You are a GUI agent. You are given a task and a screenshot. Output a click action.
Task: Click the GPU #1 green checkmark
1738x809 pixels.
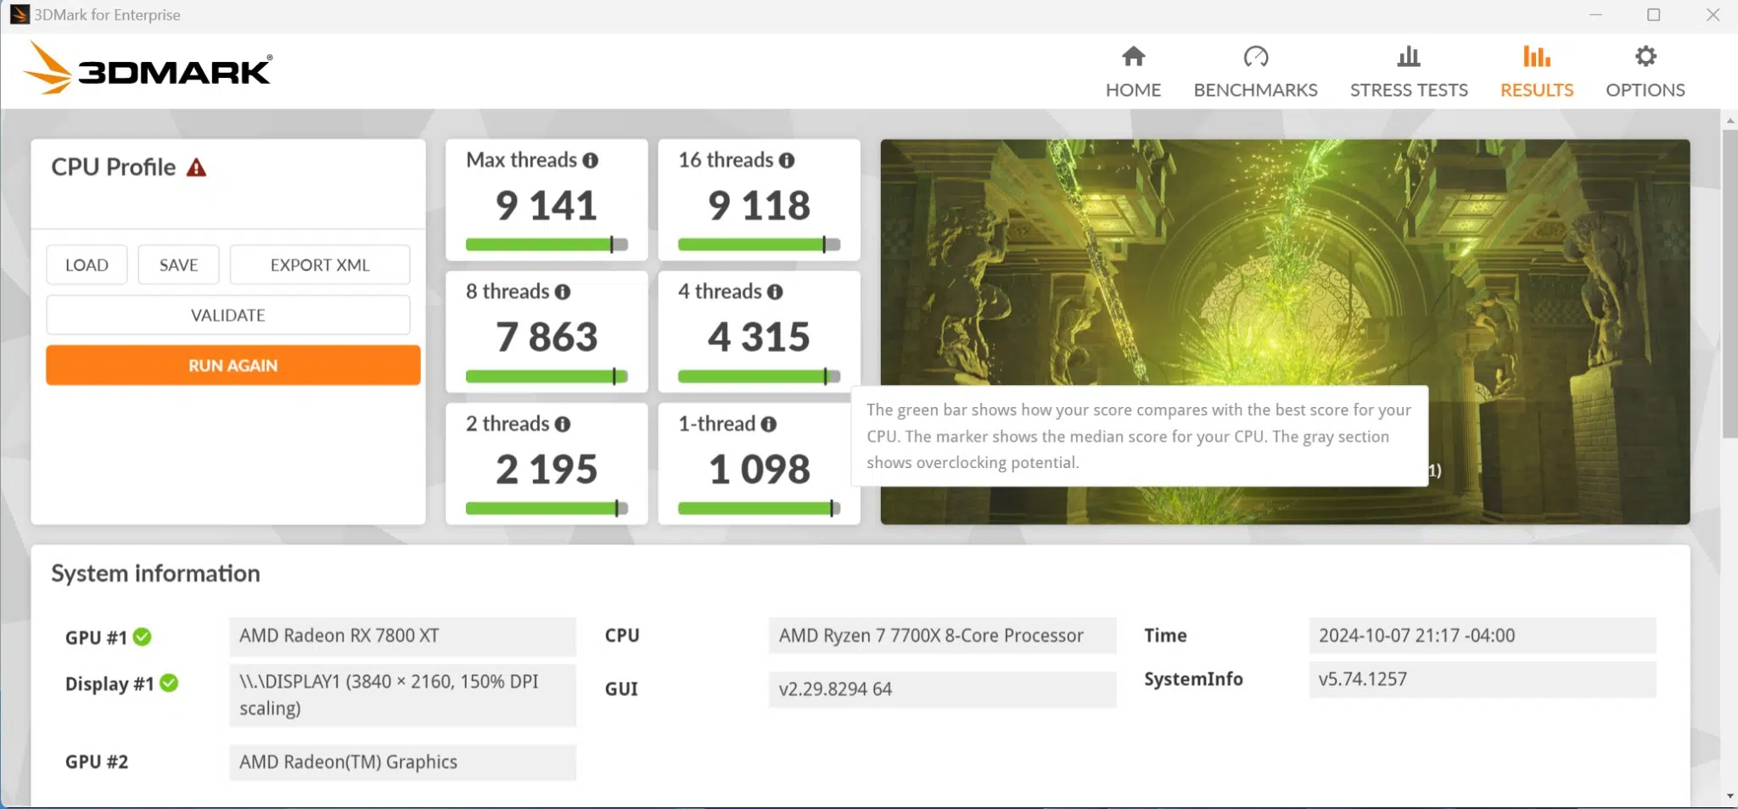143,637
